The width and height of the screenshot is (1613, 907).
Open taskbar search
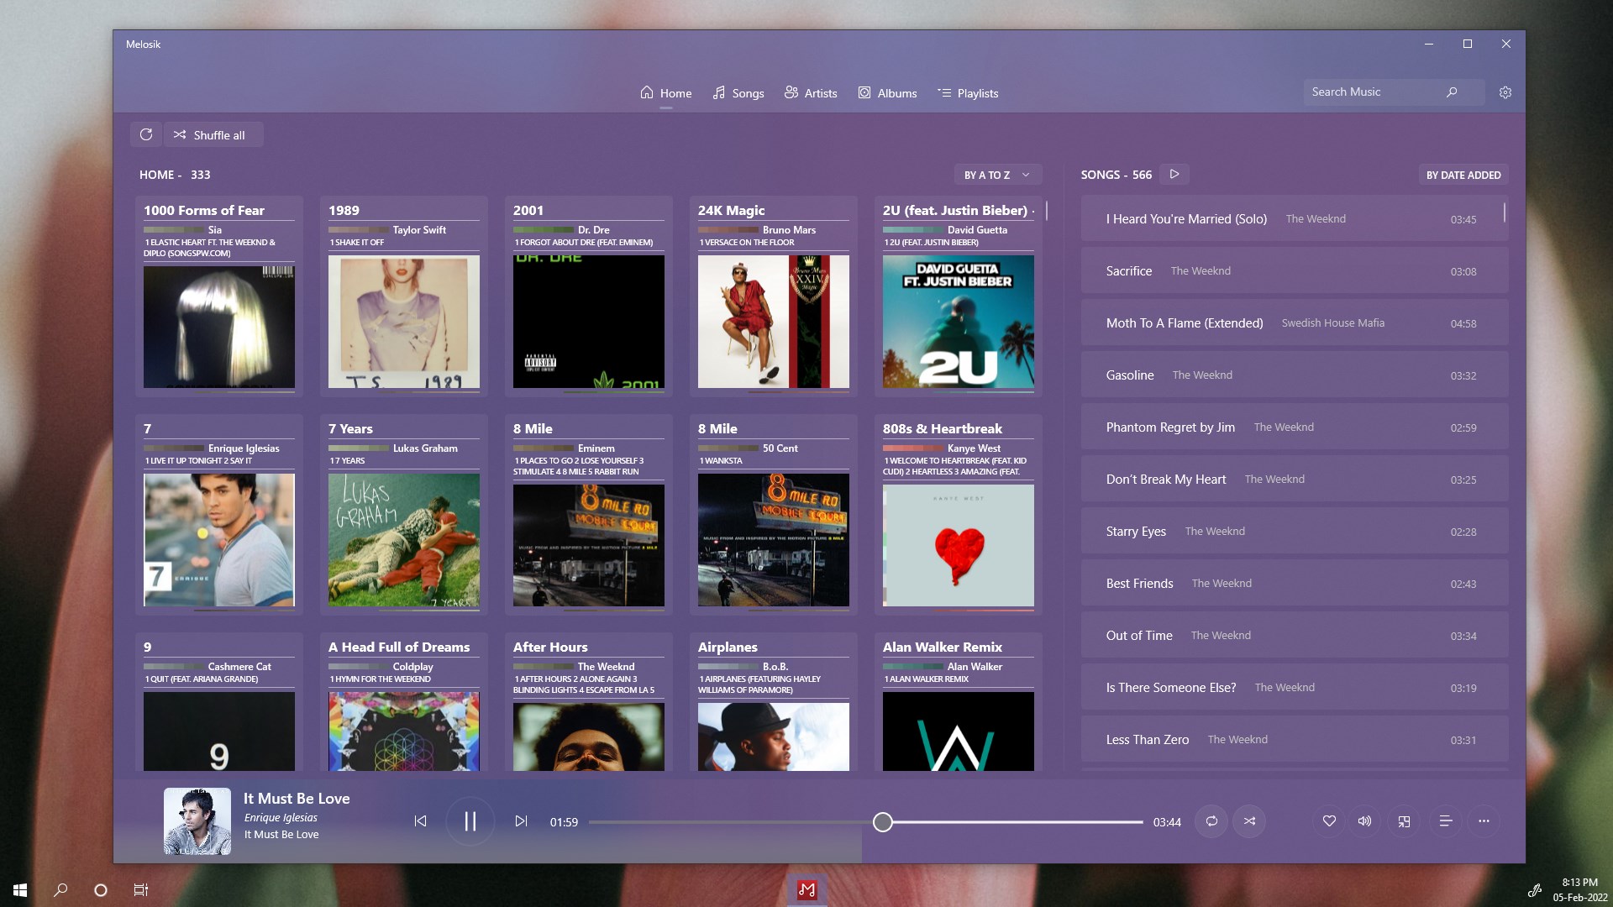point(60,890)
